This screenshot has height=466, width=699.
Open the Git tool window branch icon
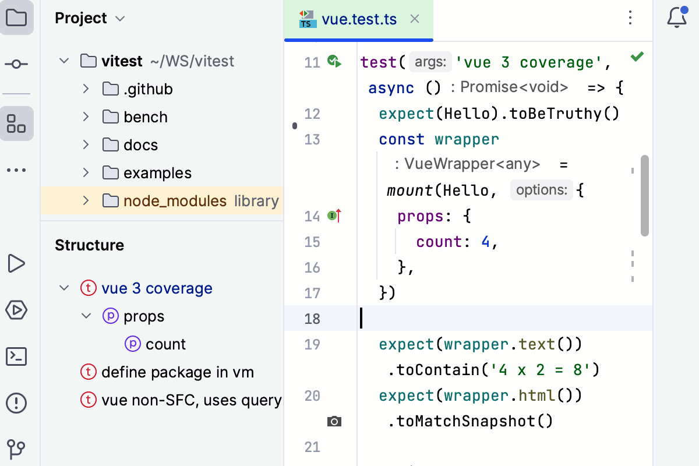[17, 449]
